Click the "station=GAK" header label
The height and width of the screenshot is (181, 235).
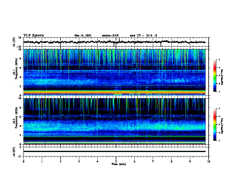click(110, 35)
